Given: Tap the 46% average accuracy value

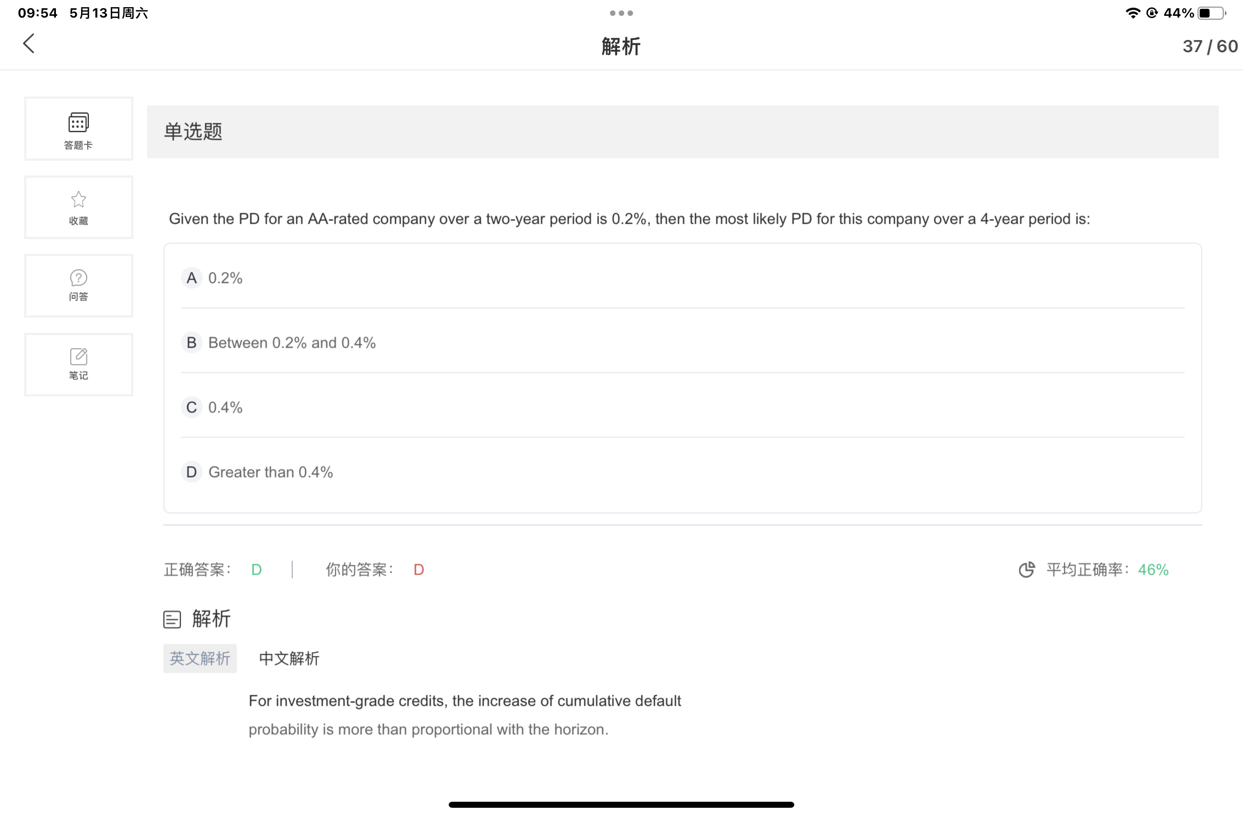Looking at the screenshot, I should pos(1153,570).
